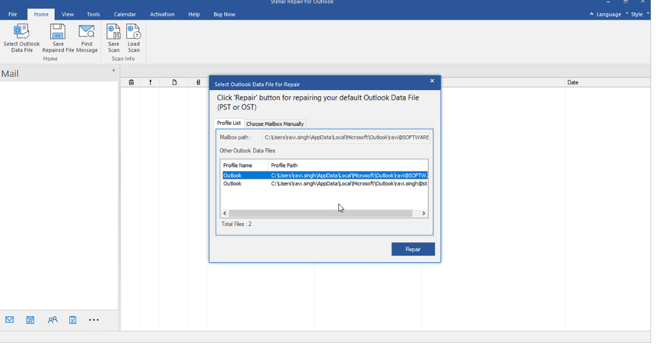The width and height of the screenshot is (656, 344).
Task: Open the Help ribbon tab
Action: 194,14
